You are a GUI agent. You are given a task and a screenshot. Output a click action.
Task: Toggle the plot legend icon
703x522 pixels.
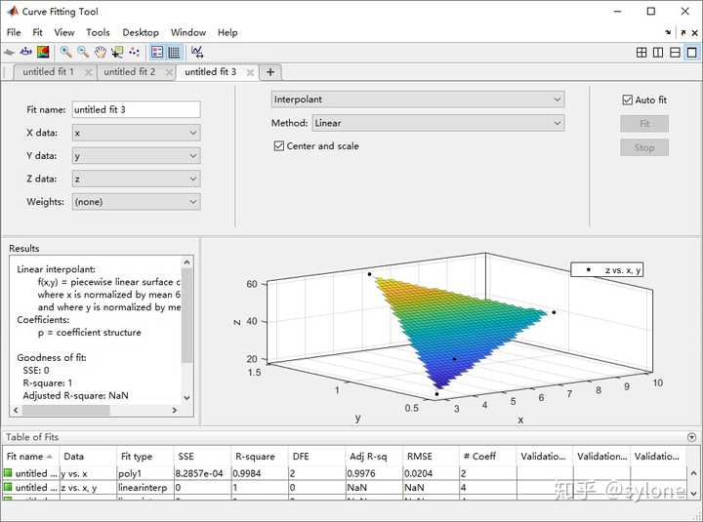pyautogui.click(x=157, y=53)
